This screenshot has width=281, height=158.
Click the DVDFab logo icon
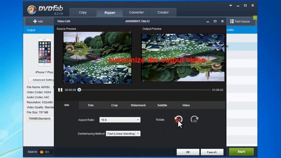coord(32,10)
